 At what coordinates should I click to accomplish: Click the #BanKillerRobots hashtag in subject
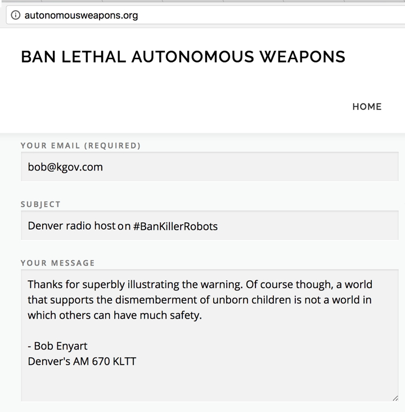coord(175,226)
